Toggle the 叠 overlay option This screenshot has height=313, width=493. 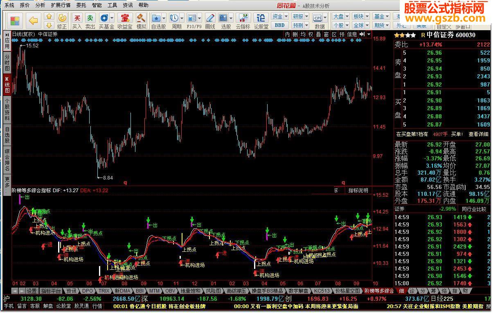pyautogui.click(x=319, y=34)
